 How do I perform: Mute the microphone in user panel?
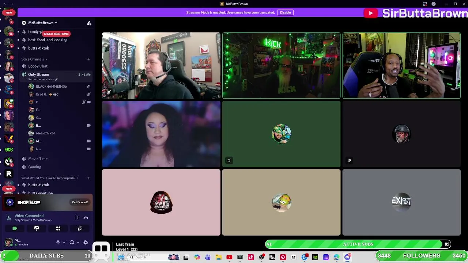58,242
